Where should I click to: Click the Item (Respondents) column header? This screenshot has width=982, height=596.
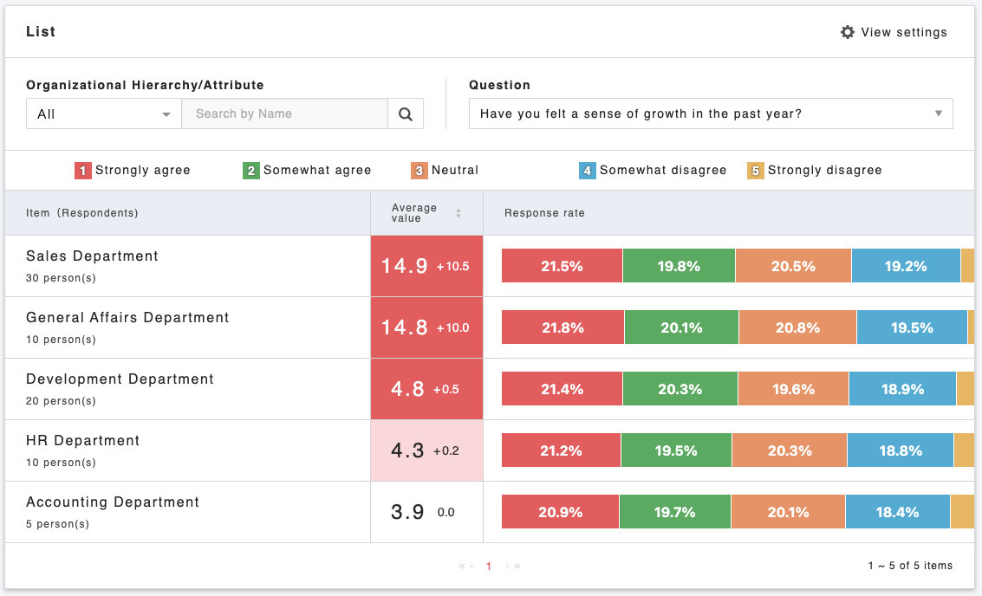point(82,213)
